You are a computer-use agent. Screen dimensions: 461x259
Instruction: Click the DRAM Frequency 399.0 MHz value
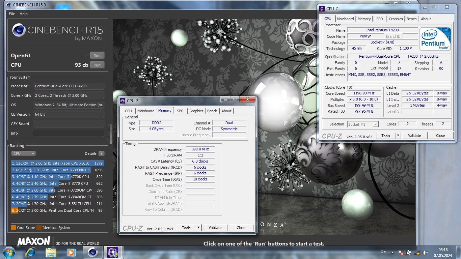click(200, 149)
